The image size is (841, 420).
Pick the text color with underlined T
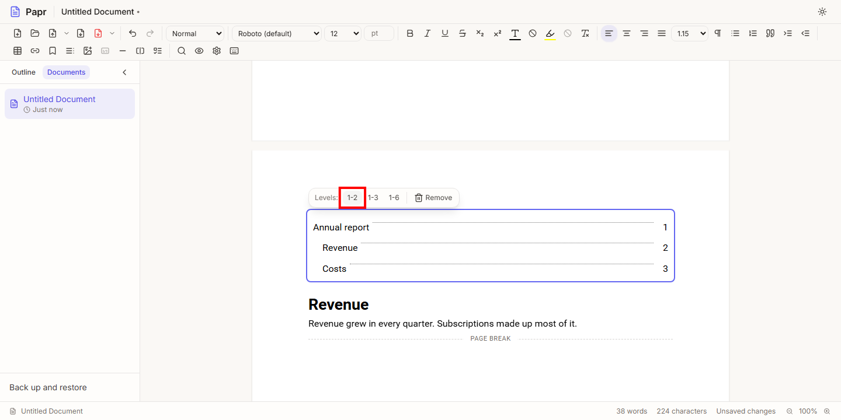tap(515, 33)
